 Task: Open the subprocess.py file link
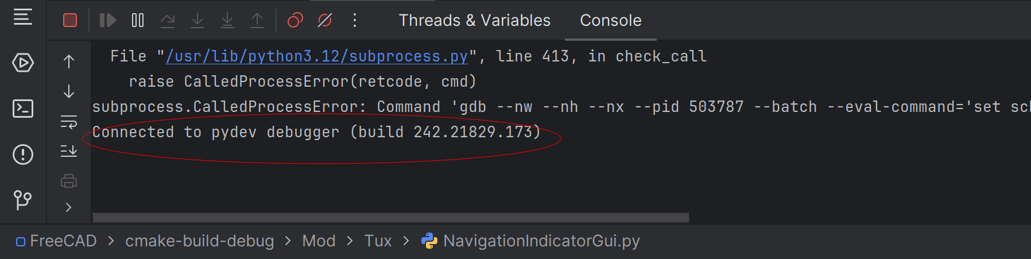[x=317, y=56]
